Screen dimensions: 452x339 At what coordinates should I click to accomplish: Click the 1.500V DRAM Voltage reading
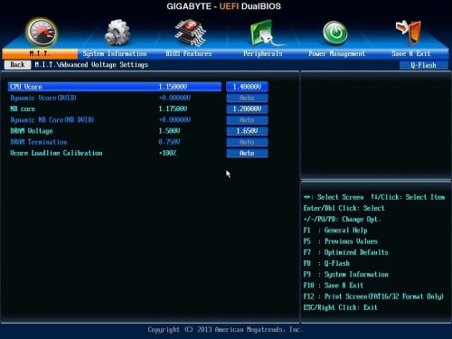point(169,131)
